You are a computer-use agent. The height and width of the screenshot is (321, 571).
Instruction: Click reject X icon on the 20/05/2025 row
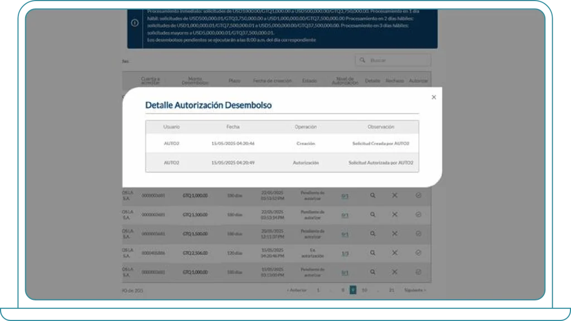pos(395,234)
